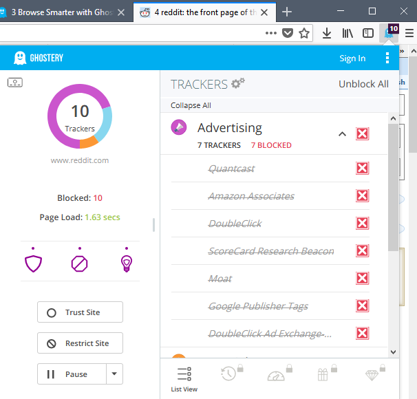Click the Ghostery extension toolbar icon
This screenshot has height=399, width=417.
(391, 32)
